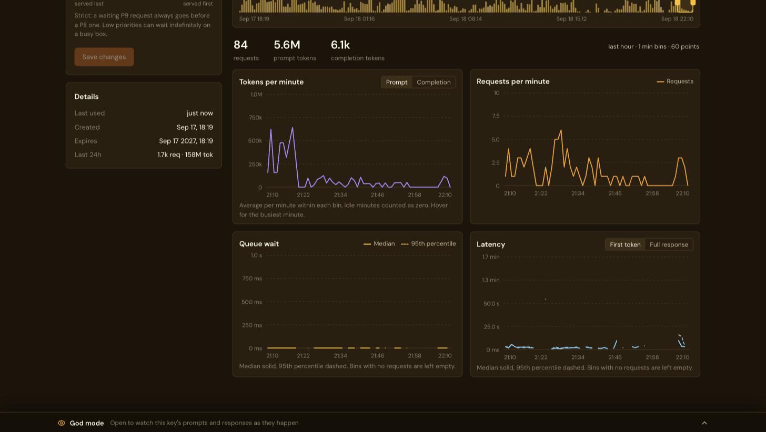Screen dimensions: 766x432
Task: Switch Tokens per minute chart to Completion
Action: pyautogui.click(x=434, y=83)
